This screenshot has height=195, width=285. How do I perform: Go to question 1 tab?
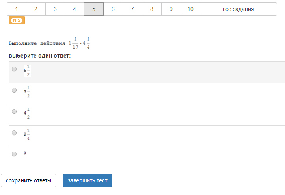click(x=17, y=9)
